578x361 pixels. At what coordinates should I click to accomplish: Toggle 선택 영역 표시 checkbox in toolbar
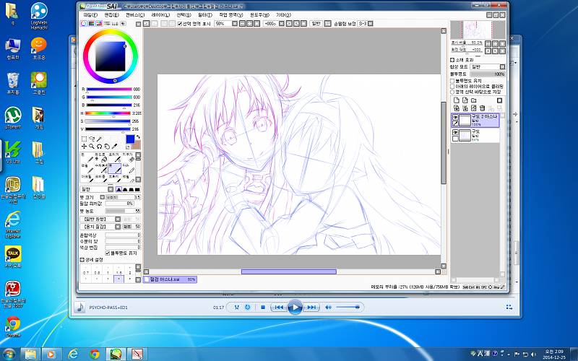pos(180,24)
